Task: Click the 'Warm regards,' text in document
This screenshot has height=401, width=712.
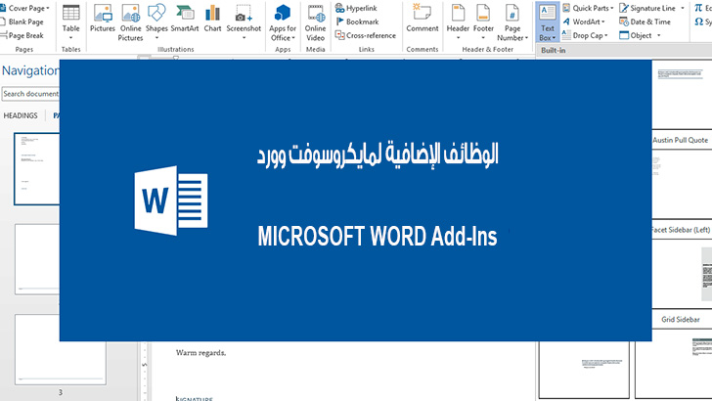Action: 200,352
